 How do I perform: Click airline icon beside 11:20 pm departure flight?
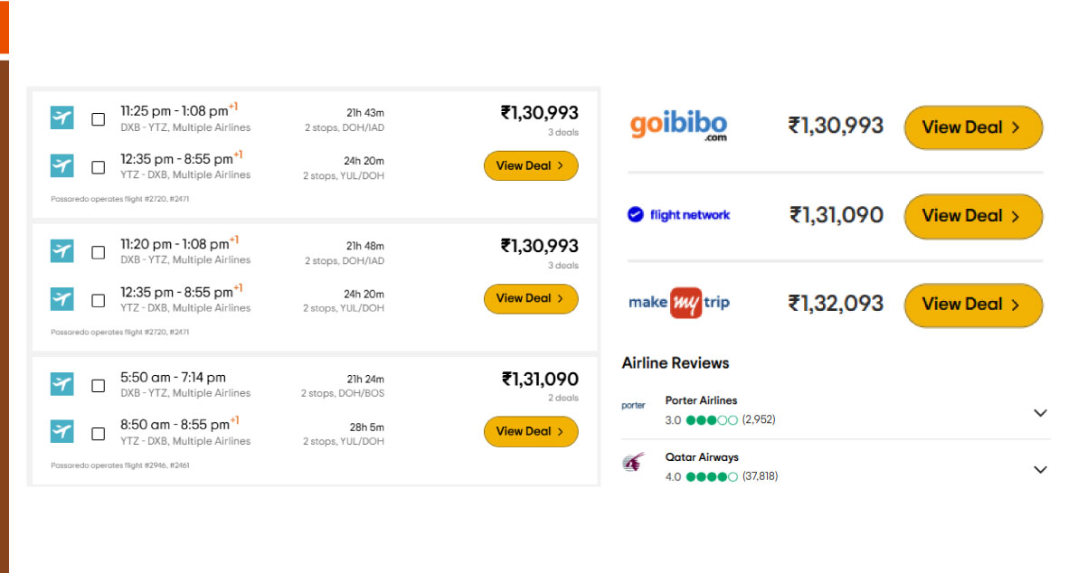coord(61,251)
